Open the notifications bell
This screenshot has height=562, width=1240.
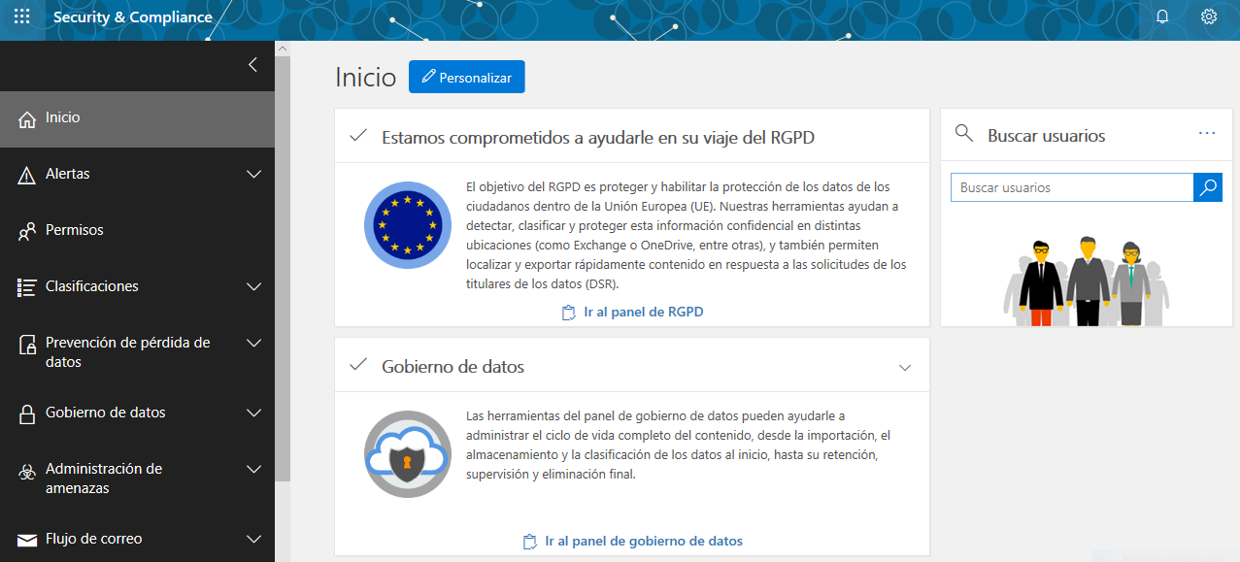click(x=1162, y=17)
